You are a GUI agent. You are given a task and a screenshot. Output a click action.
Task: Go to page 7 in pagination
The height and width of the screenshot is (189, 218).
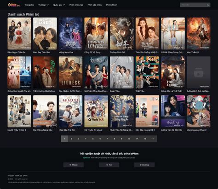click(107, 139)
